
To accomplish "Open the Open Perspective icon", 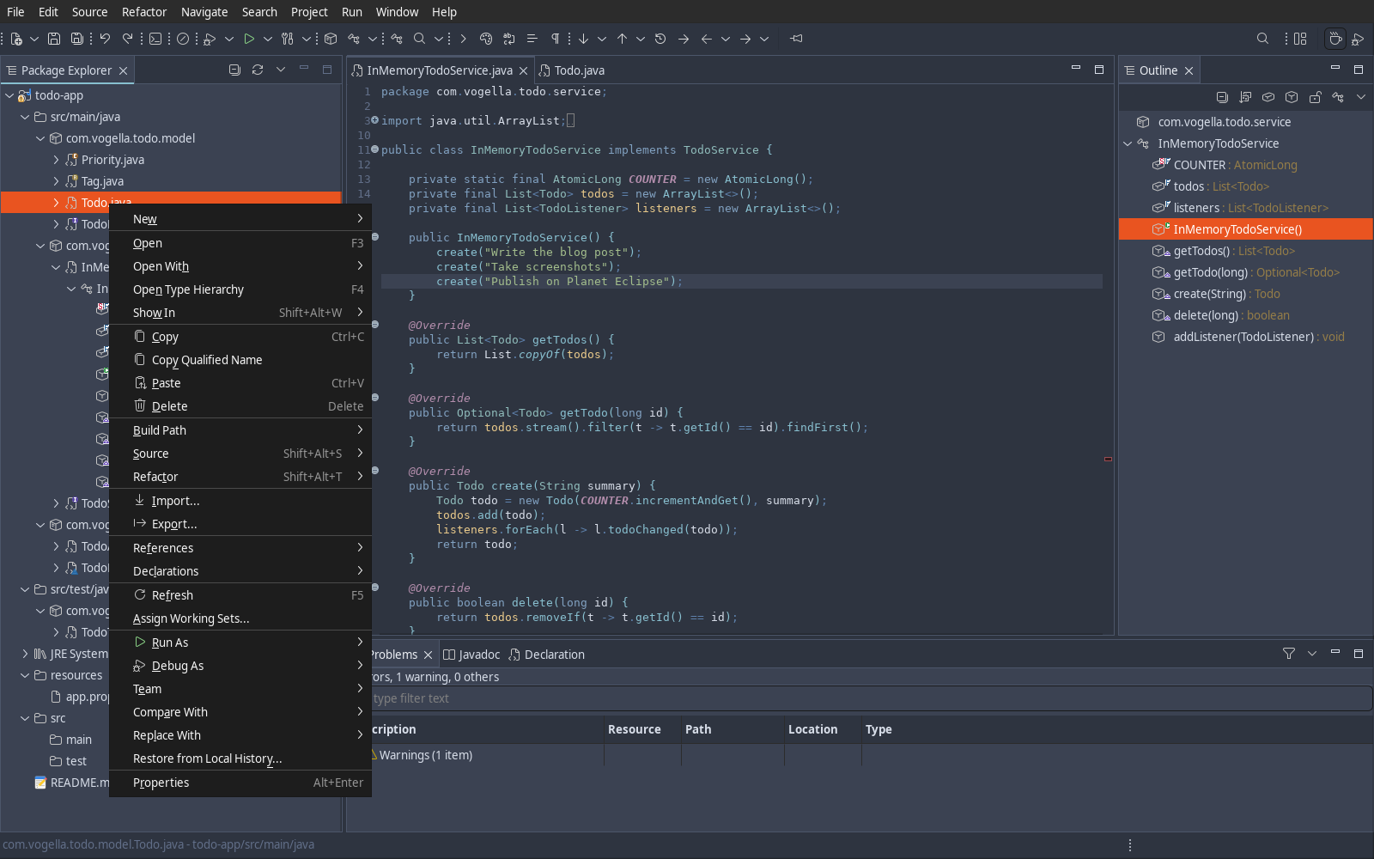I will point(1301,39).
